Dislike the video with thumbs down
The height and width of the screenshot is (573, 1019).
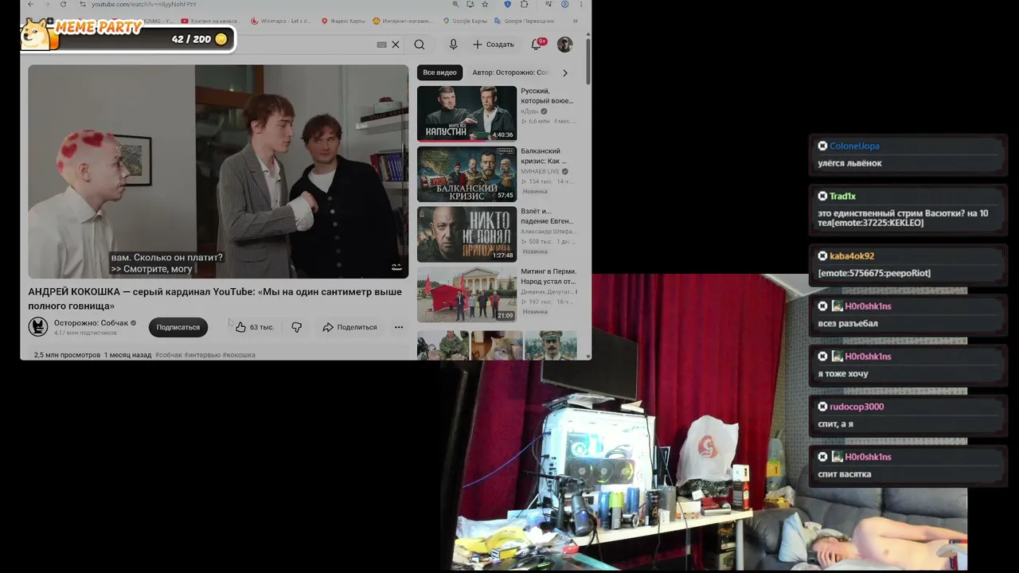pyautogui.click(x=296, y=327)
